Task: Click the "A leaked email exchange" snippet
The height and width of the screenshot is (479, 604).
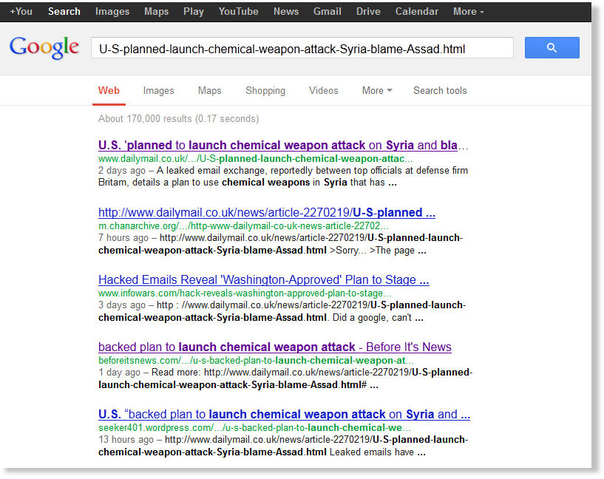Action: [x=283, y=177]
